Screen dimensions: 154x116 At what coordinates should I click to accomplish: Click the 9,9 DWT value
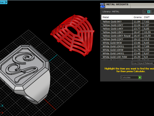(146, 57)
